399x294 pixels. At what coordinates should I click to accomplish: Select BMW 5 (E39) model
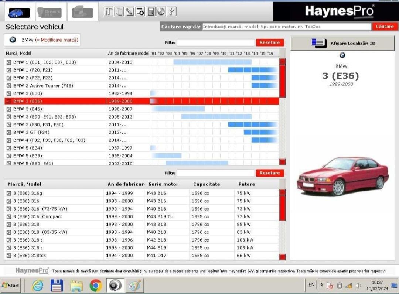click(x=142, y=156)
